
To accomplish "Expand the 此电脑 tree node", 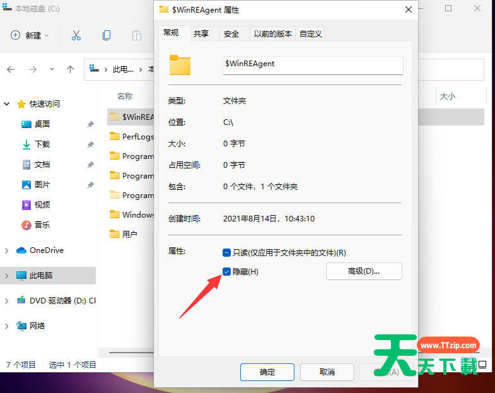I will [7, 276].
